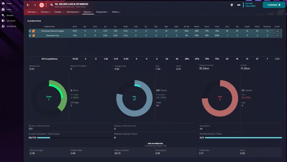287x162 pixels.
Task: Expand the Overview dropdown
Action: point(33,12)
